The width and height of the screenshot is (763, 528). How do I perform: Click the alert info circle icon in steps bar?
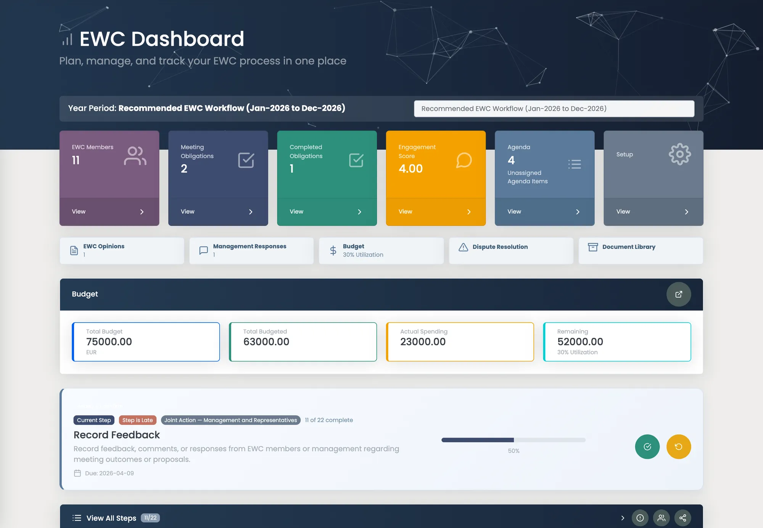pyautogui.click(x=640, y=518)
